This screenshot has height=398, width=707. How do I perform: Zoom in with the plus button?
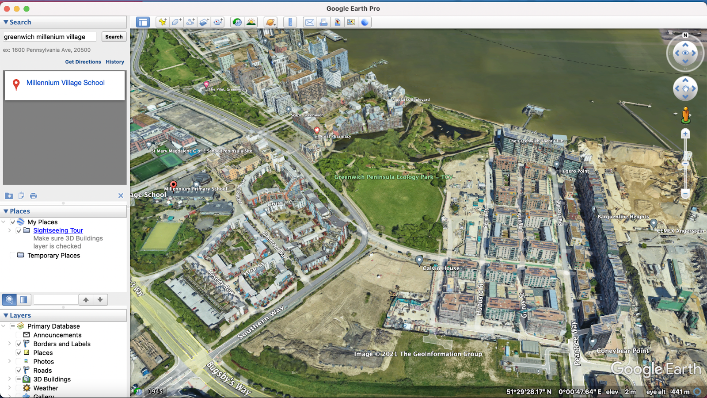click(x=685, y=134)
